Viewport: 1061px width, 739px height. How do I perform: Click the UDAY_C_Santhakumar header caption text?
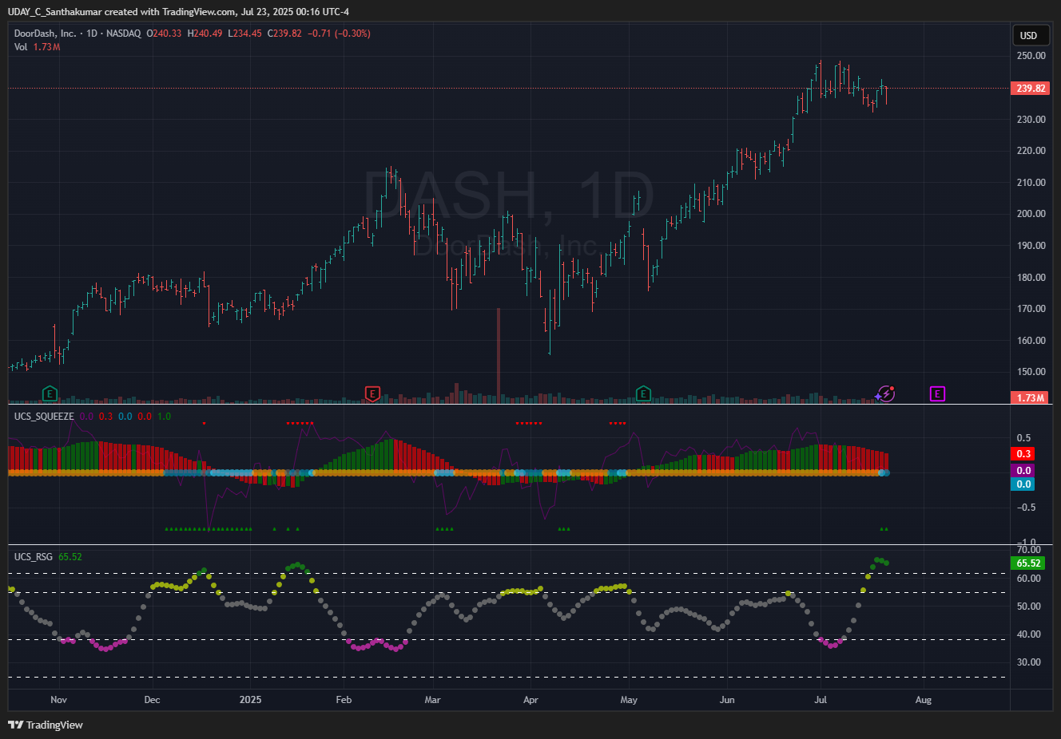coord(178,12)
